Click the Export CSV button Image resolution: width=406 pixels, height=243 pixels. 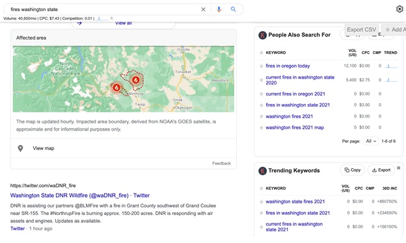pos(362,29)
